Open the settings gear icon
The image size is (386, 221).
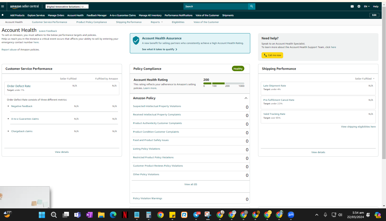pos(359,6)
